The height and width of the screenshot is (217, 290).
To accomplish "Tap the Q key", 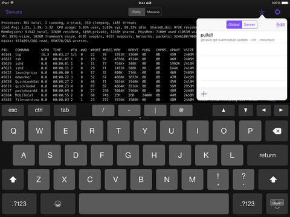I will click(x=13, y=131).
